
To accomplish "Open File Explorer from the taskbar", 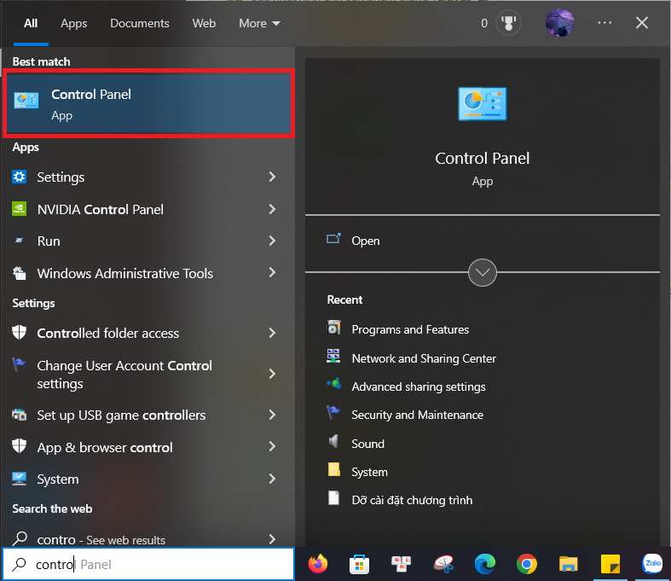I will coord(569,564).
